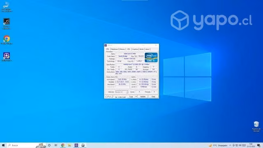The height and width of the screenshot is (148, 263).
Task: Open the notification center icon
Action: tap(258, 145)
